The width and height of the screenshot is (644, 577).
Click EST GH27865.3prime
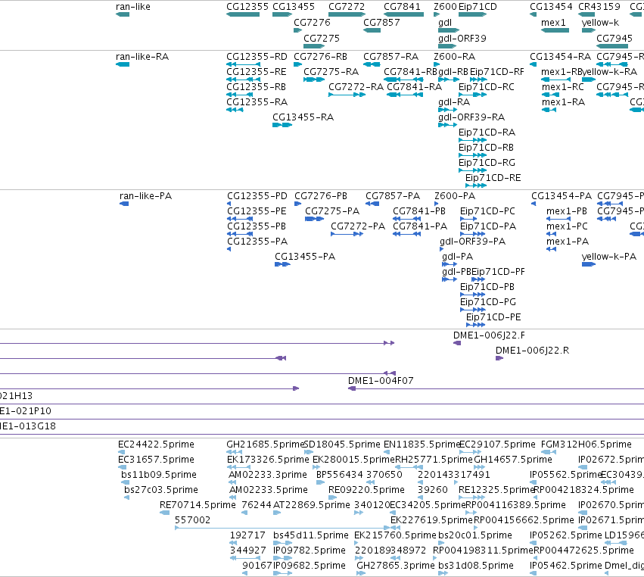[x=396, y=566]
